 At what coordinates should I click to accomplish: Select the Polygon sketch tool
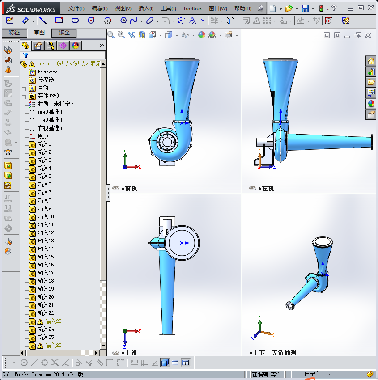[123, 21]
